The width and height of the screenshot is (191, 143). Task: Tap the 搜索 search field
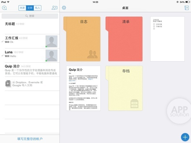30,16
